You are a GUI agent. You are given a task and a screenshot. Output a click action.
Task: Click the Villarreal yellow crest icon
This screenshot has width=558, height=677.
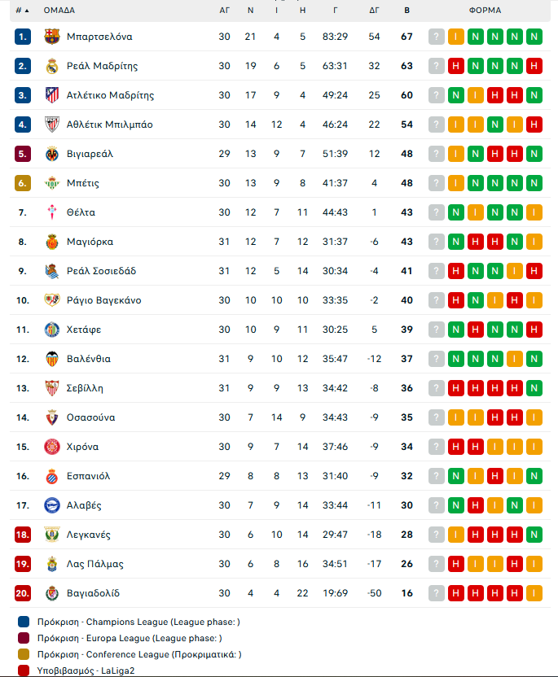tap(52, 154)
